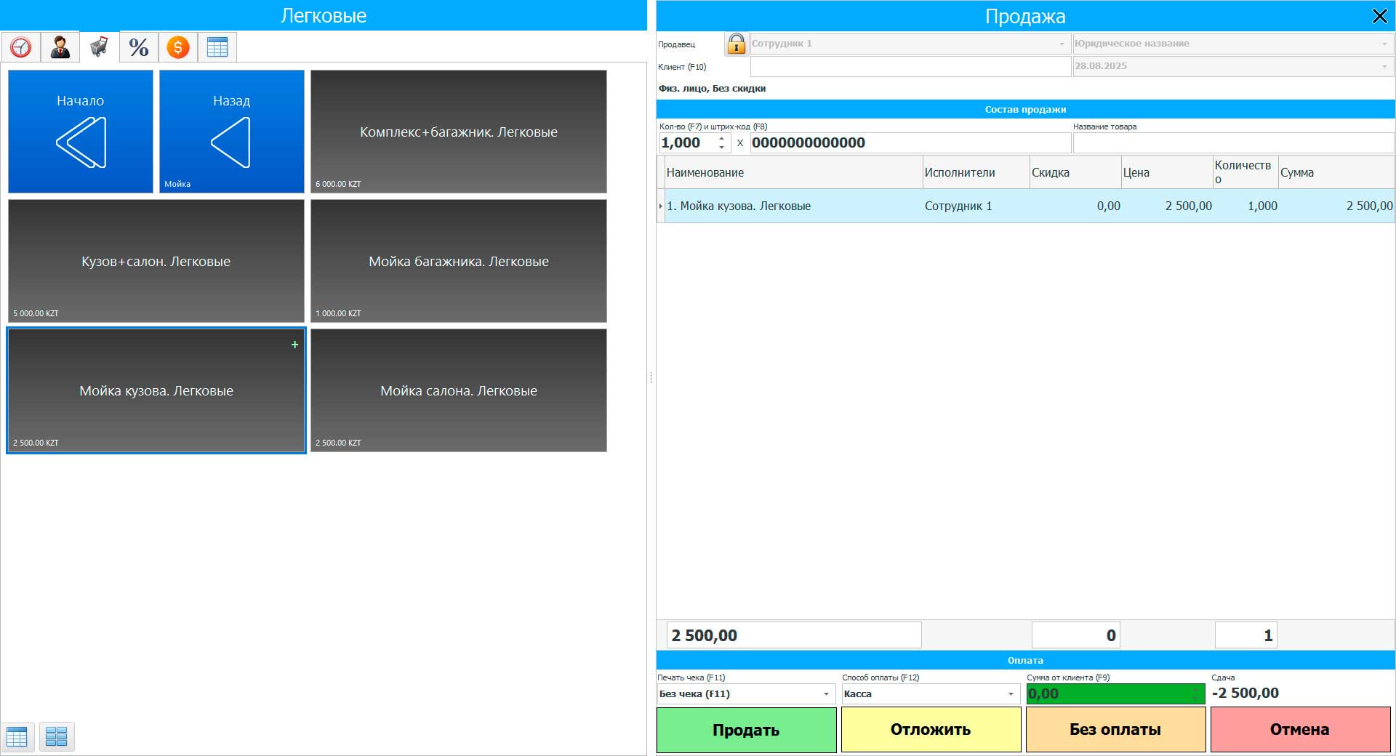The width and height of the screenshot is (1396, 756).
Task: Click the Отложить button
Action: (x=931, y=730)
